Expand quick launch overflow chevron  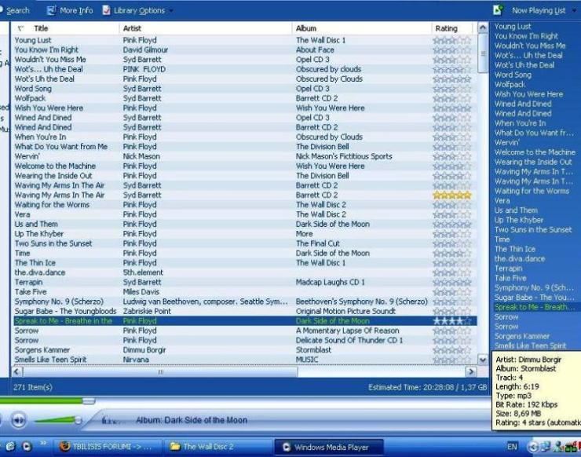point(43,443)
